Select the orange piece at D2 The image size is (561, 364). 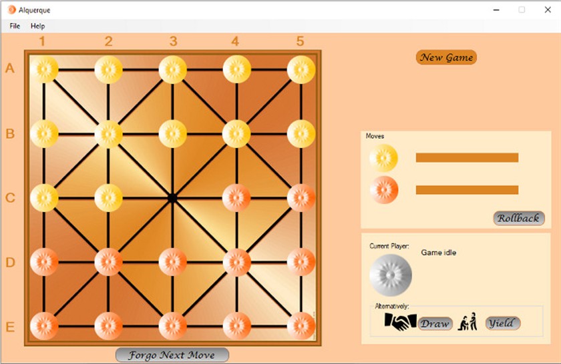click(108, 262)
